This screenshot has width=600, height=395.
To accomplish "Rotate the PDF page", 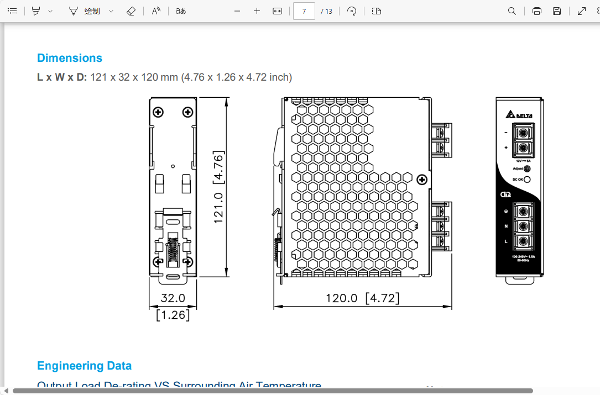I will click(x=352, y=11).
